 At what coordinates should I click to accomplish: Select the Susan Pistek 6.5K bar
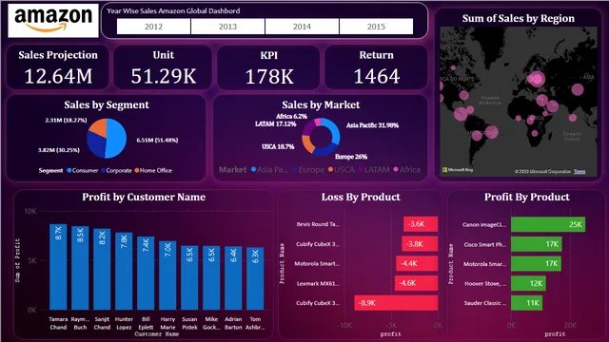click(189, 277)
